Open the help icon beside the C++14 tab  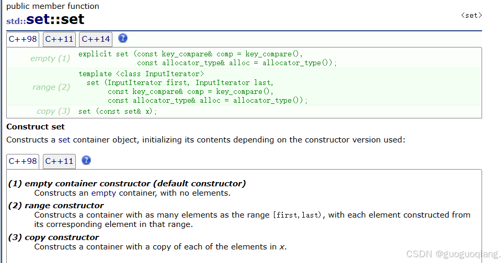123,39
